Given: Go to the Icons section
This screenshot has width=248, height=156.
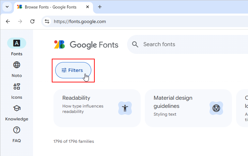Looking at the screenshot, I should (17, 91).
